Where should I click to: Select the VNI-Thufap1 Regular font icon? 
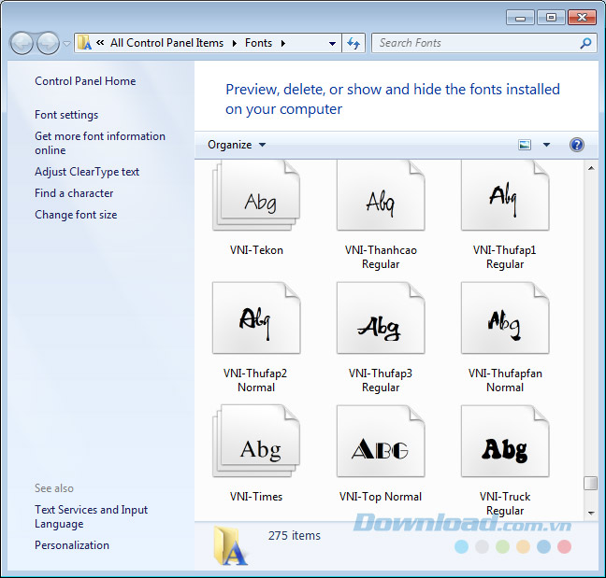(x=505, y=196)
